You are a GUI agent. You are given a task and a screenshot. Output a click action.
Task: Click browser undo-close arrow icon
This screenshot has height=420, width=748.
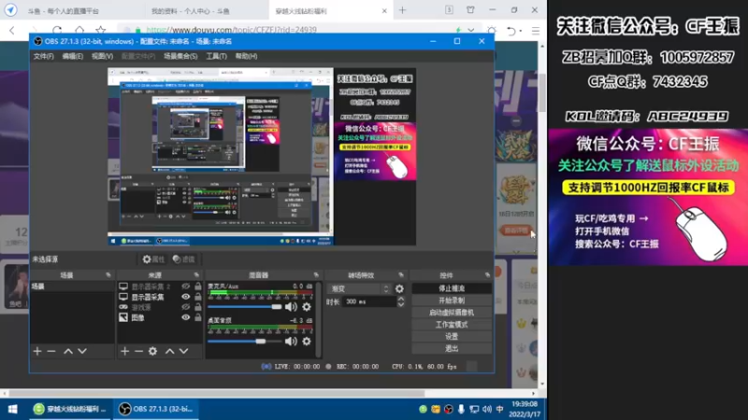511,31
